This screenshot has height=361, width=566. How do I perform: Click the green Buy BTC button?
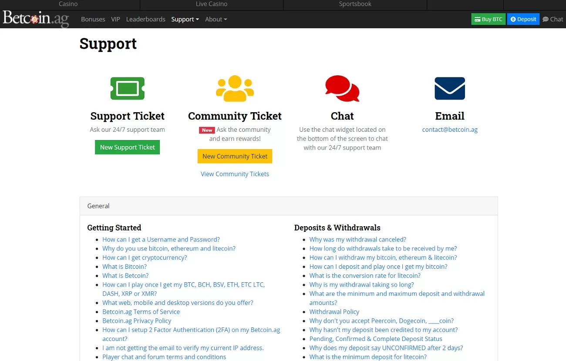[489, 19]
